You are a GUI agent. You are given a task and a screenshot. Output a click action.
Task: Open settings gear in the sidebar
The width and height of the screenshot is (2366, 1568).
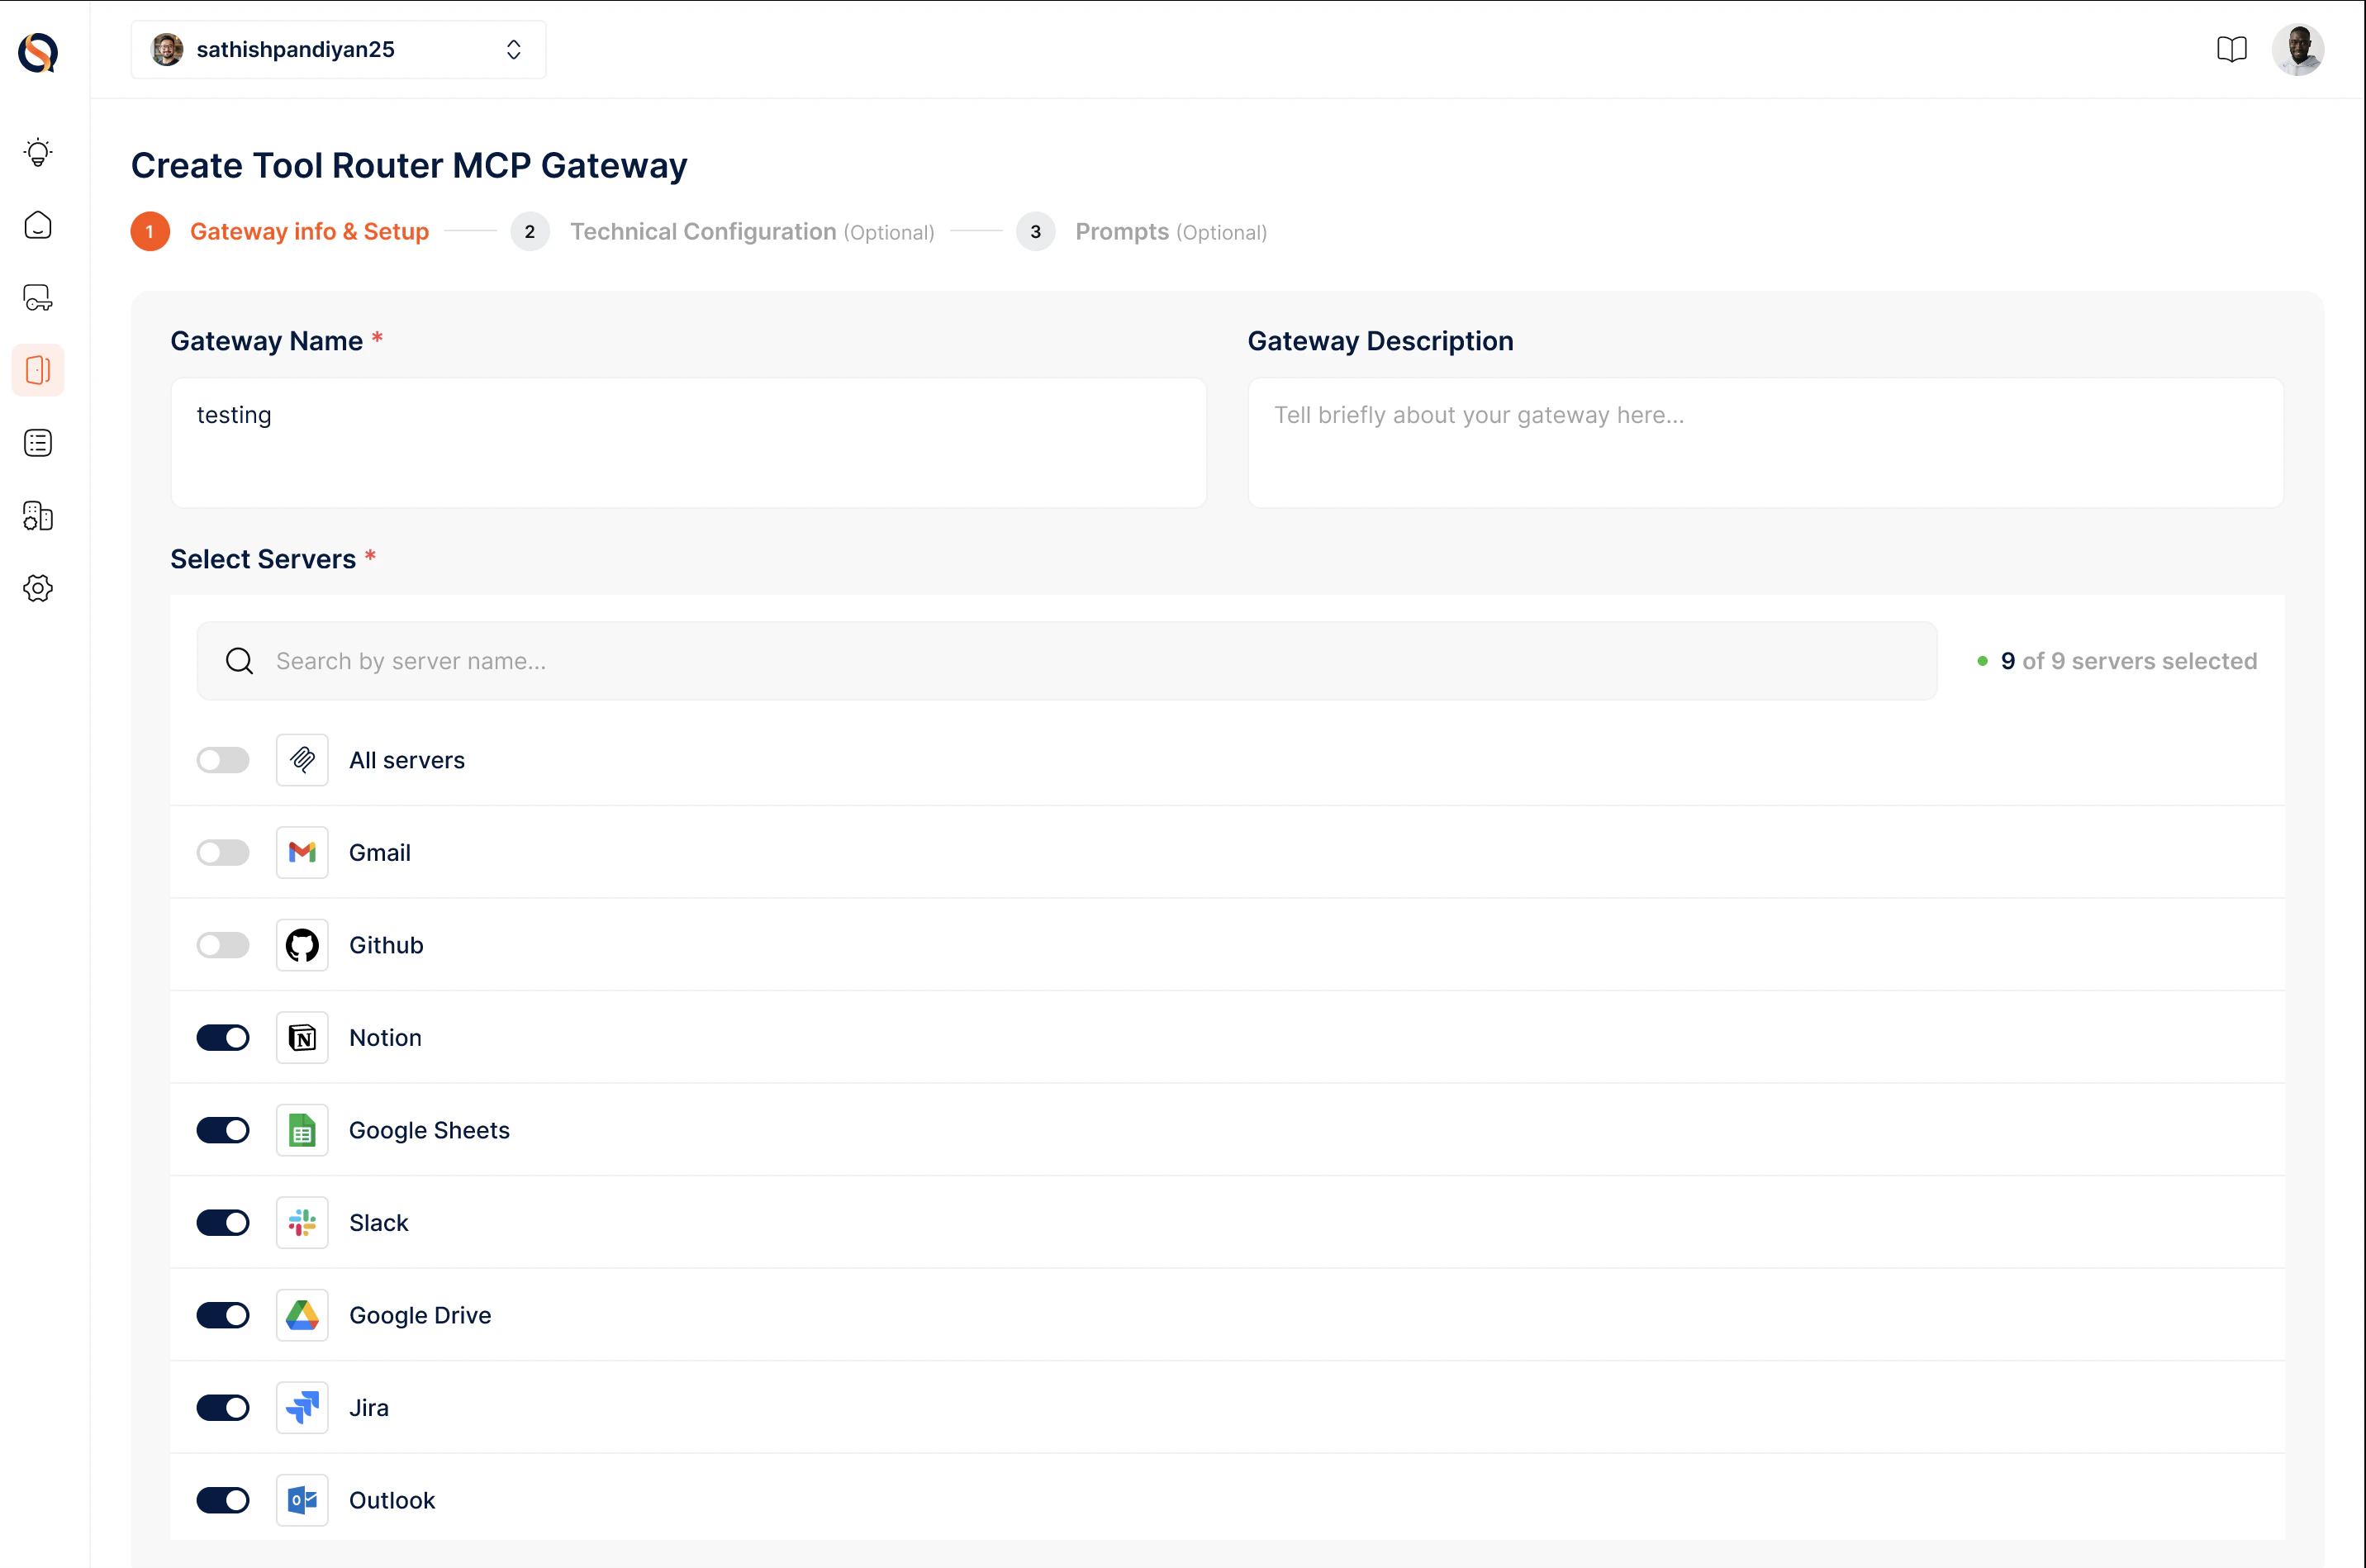tap(38, 588)
